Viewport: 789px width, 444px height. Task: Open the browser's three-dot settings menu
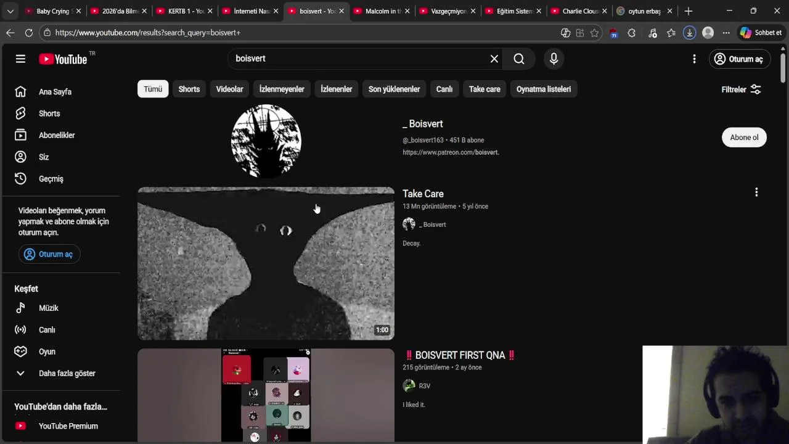click(726, 33)
